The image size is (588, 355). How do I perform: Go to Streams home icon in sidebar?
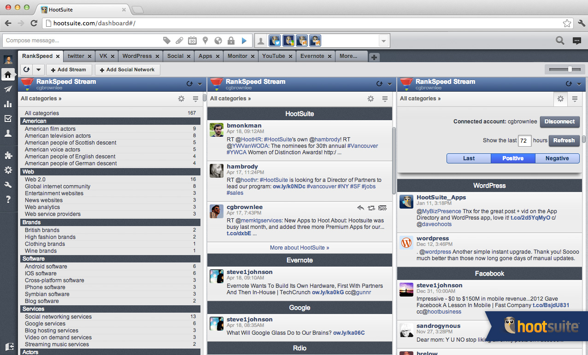[8, 74]
